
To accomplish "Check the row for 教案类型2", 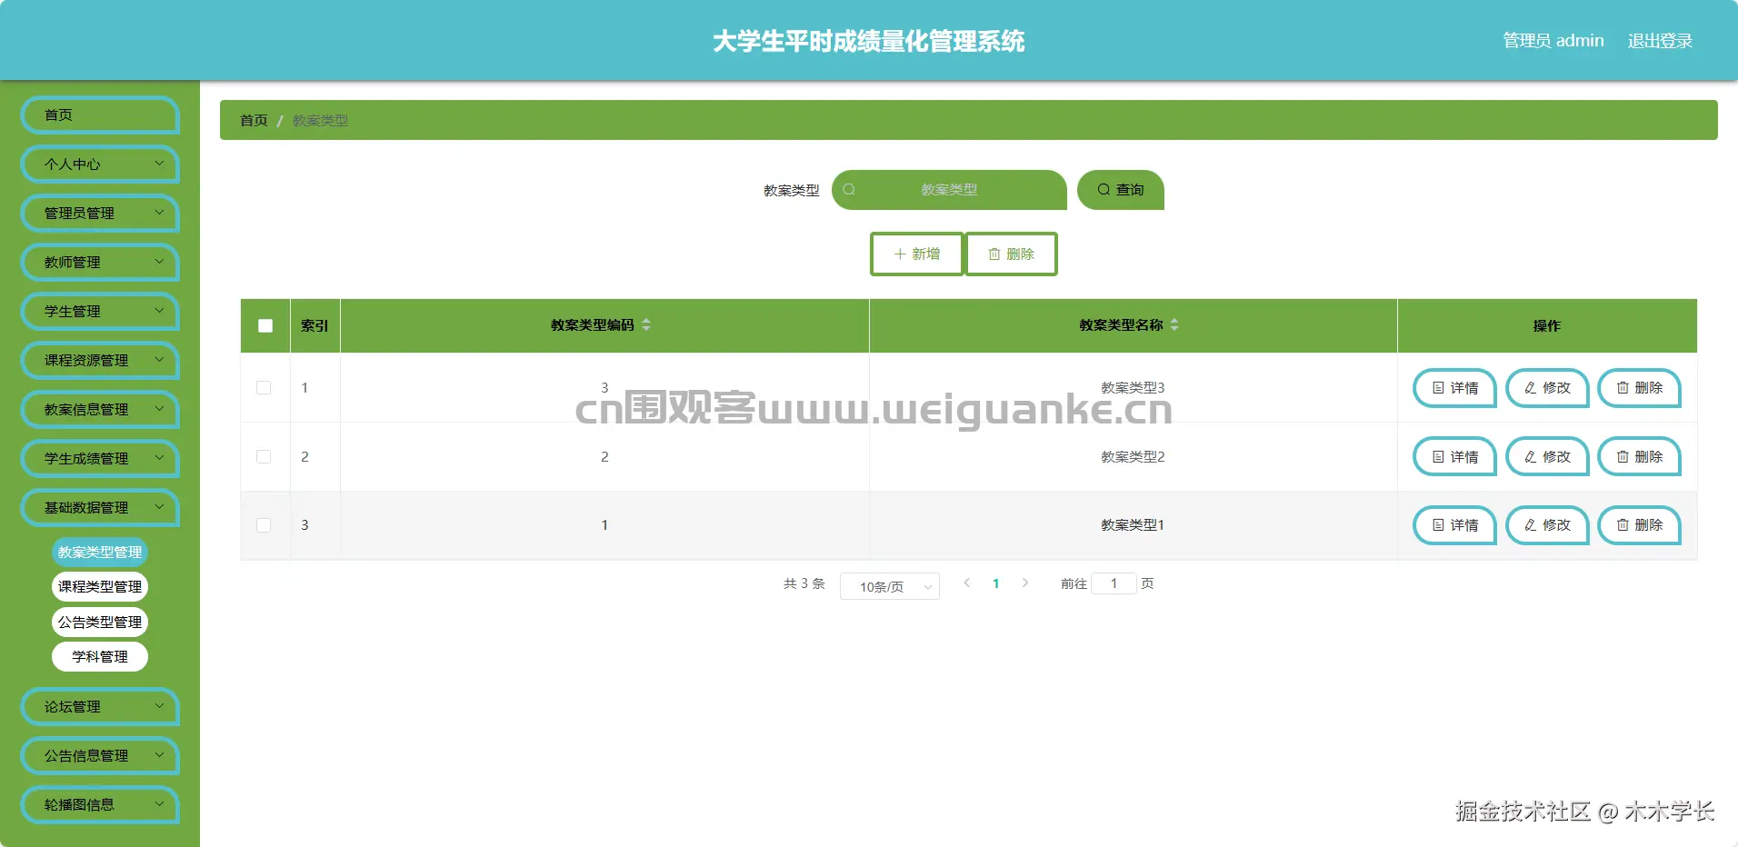I will [x=264, y=457].
